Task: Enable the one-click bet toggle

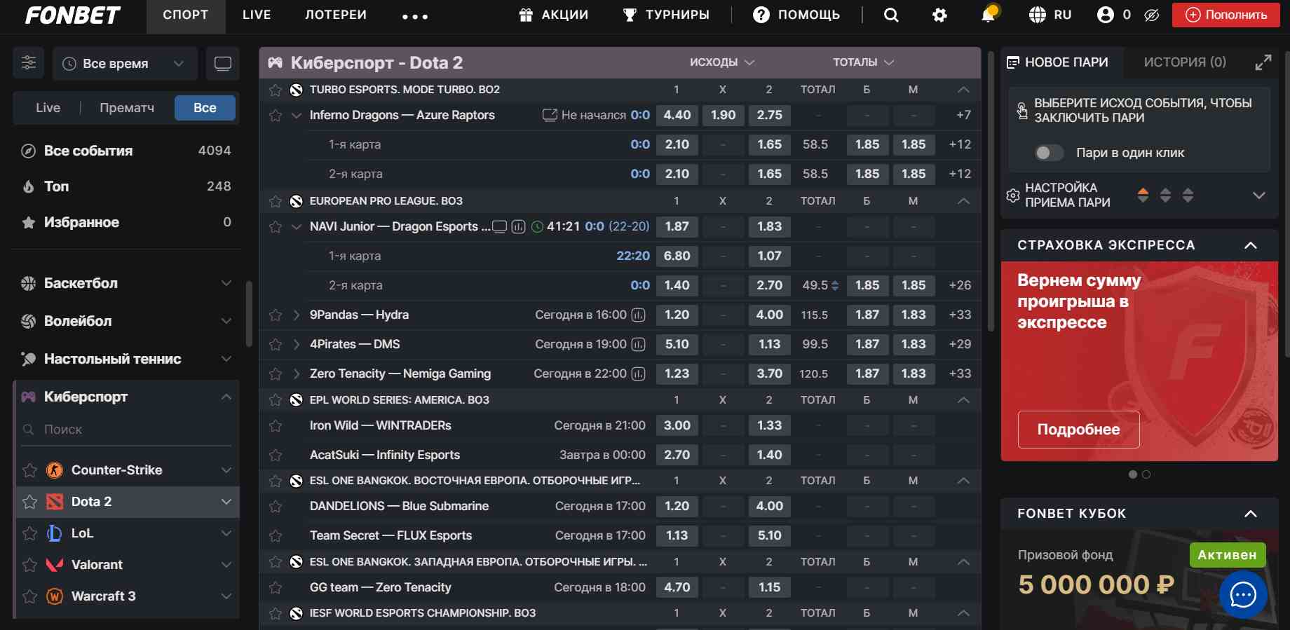Action: 1049,153
